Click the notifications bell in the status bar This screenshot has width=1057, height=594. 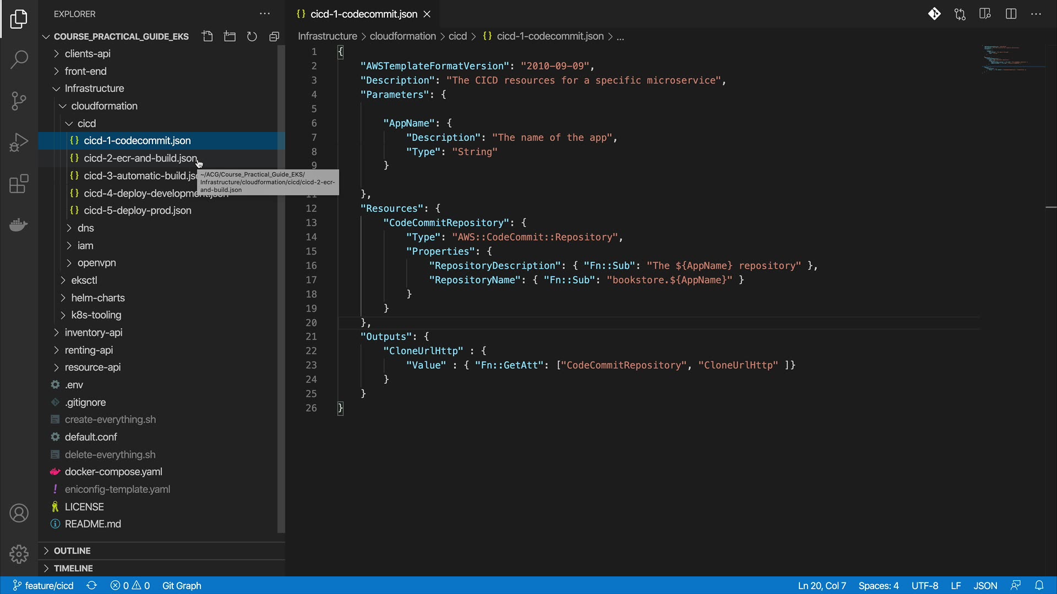(x=1039, y=586)
